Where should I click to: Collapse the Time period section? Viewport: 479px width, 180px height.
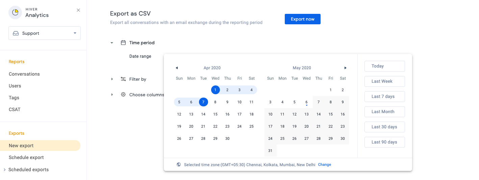[112, 43]
